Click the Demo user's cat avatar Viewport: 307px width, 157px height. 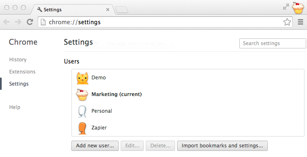(x=82, y=78)
